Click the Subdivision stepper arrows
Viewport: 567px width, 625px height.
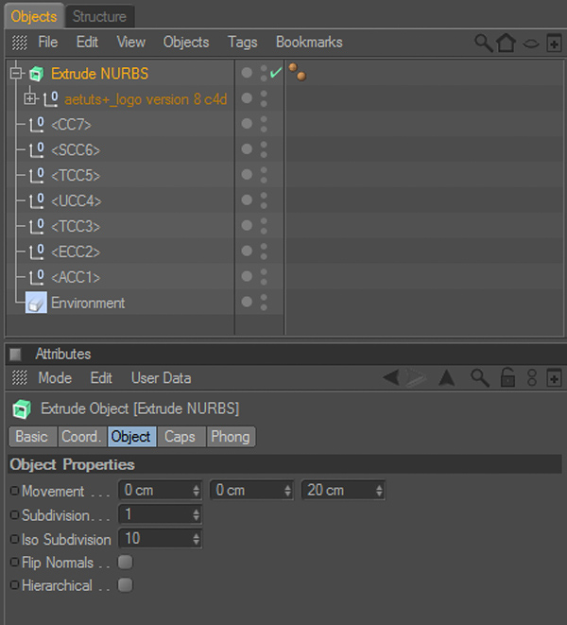196,514
